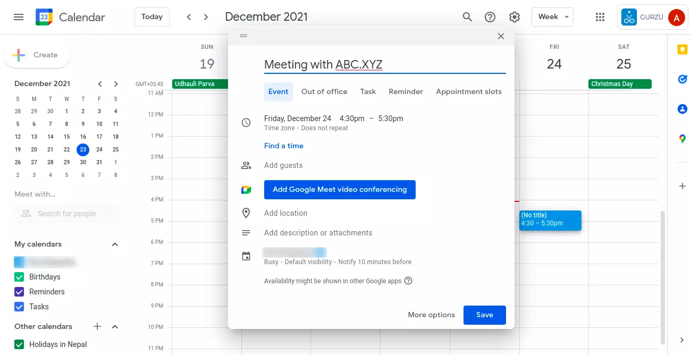The image size is (691, 355).
Task: Open the Settings gear menu
Action: click(x=514, y=17)
